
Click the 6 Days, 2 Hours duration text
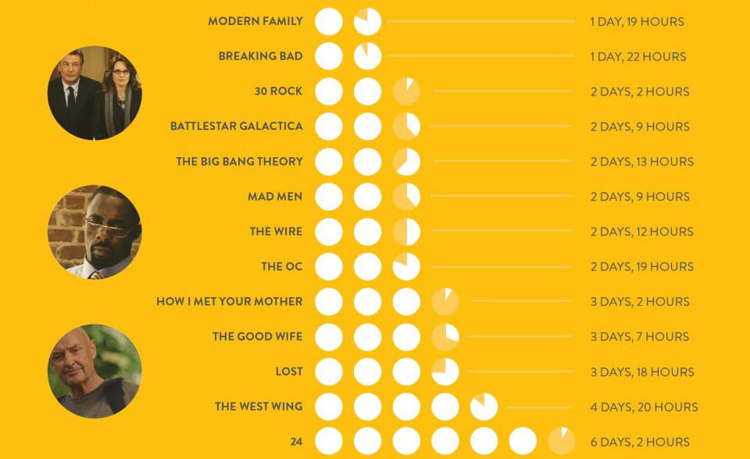tap(640, 442)
